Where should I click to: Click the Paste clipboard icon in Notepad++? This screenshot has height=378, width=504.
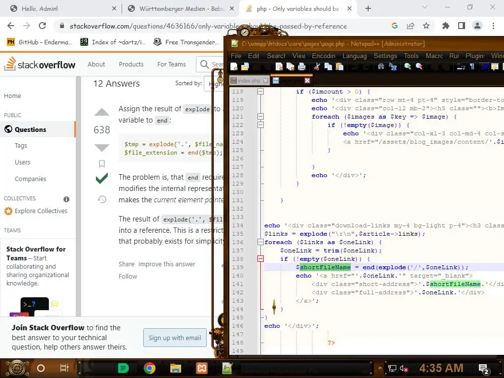pyautogui.click(x=340, y=66)
